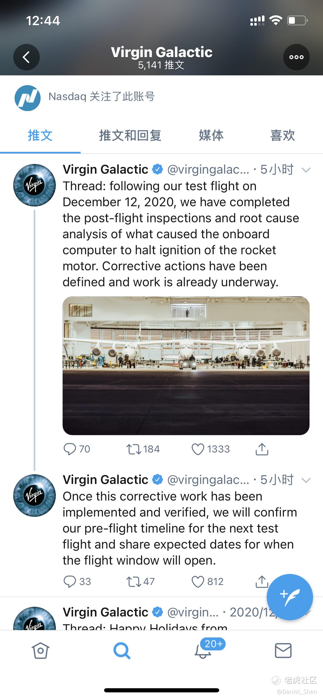Tap the search magnifier icon
The width and height of the screenshot is (323, 699).
[x=121, y=650]
